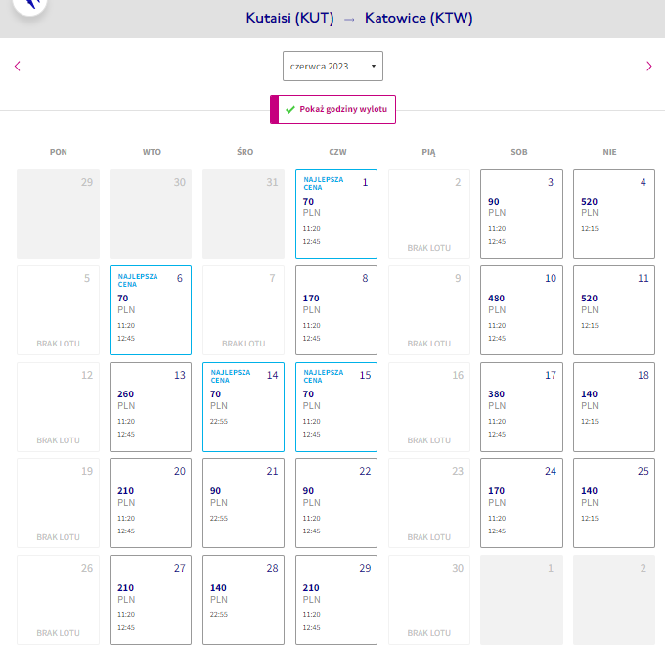Click June 7 cell with no flight

point(244,310)
